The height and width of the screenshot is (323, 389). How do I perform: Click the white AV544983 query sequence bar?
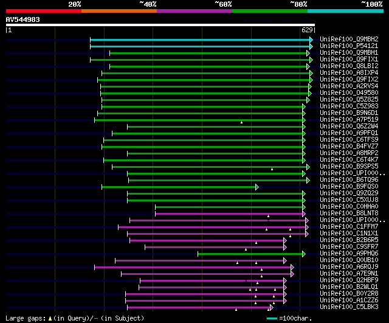[x=160, y=25]
